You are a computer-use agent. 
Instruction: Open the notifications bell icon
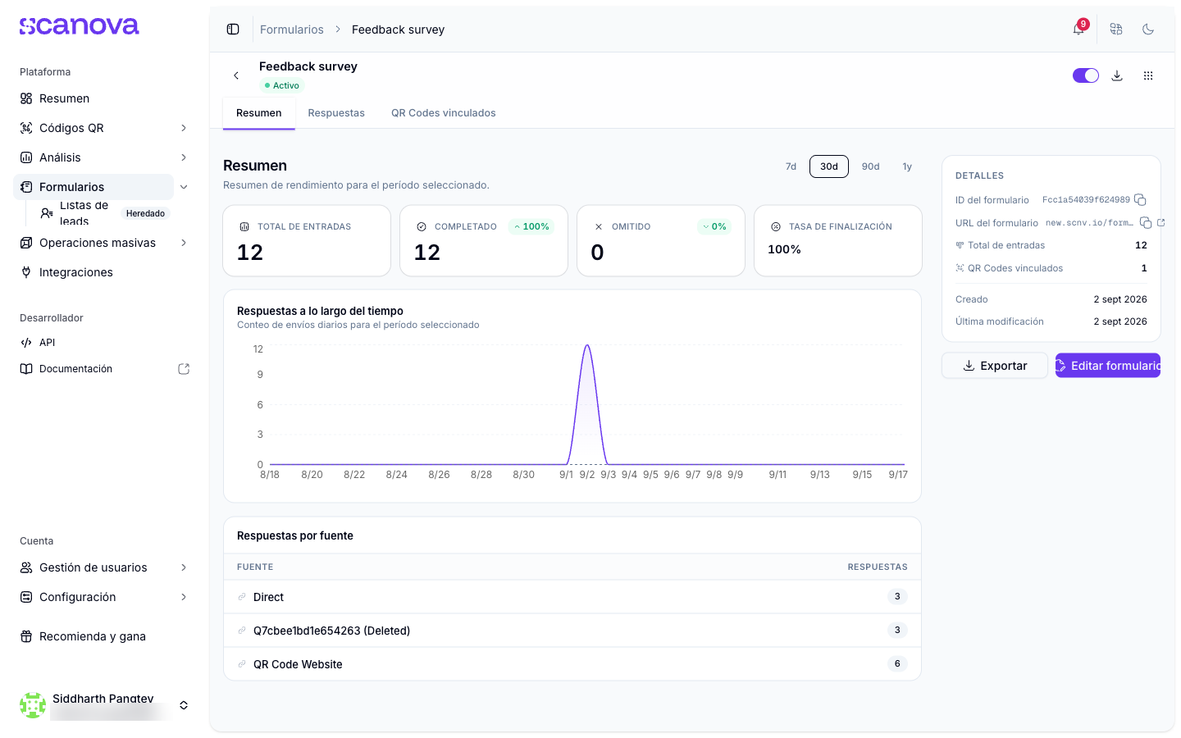pos(1078,30)
